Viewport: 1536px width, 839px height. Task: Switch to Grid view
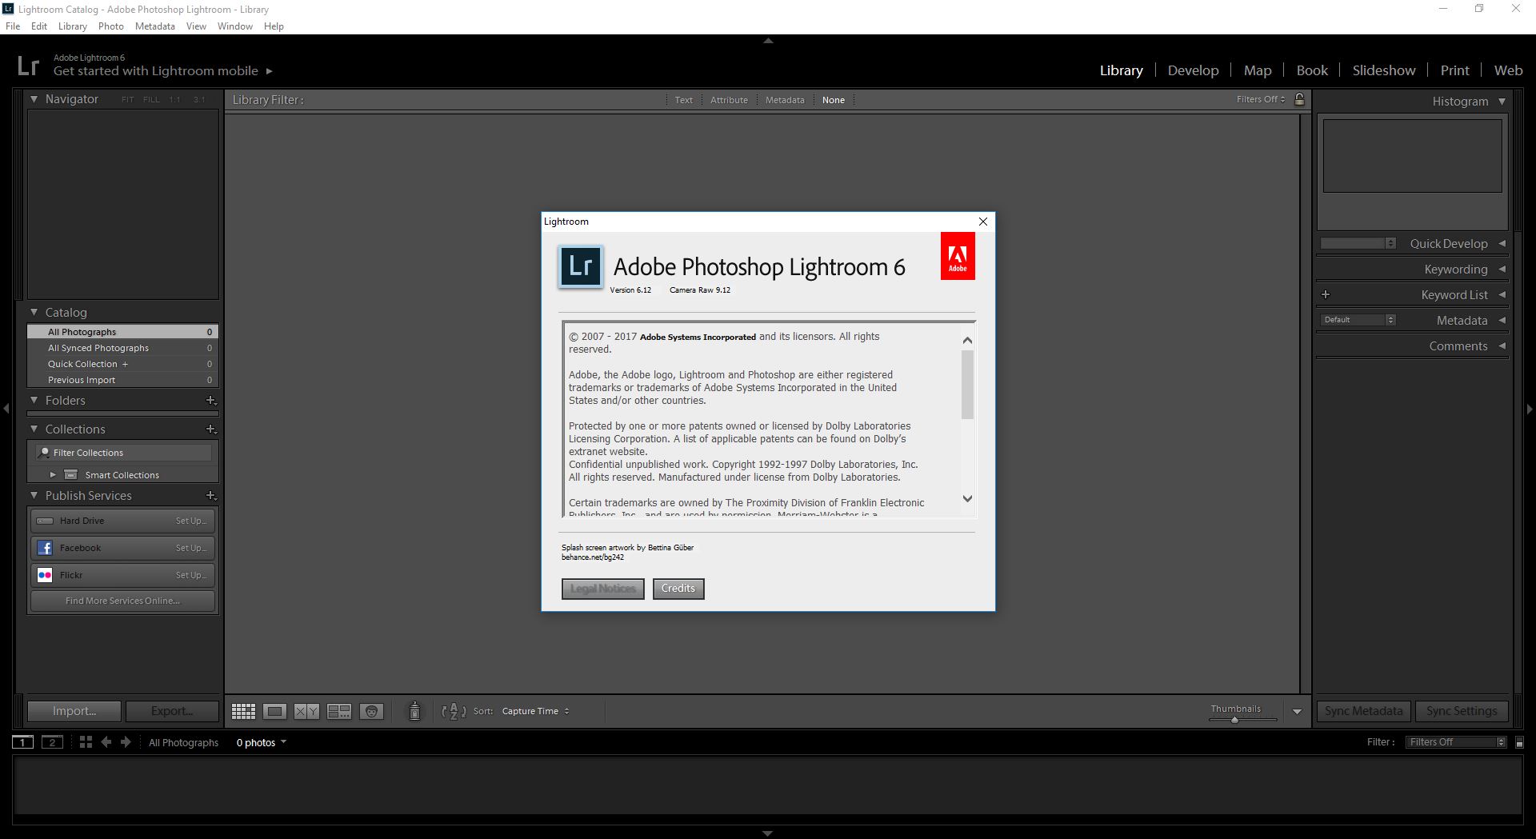tap(243, 711)
